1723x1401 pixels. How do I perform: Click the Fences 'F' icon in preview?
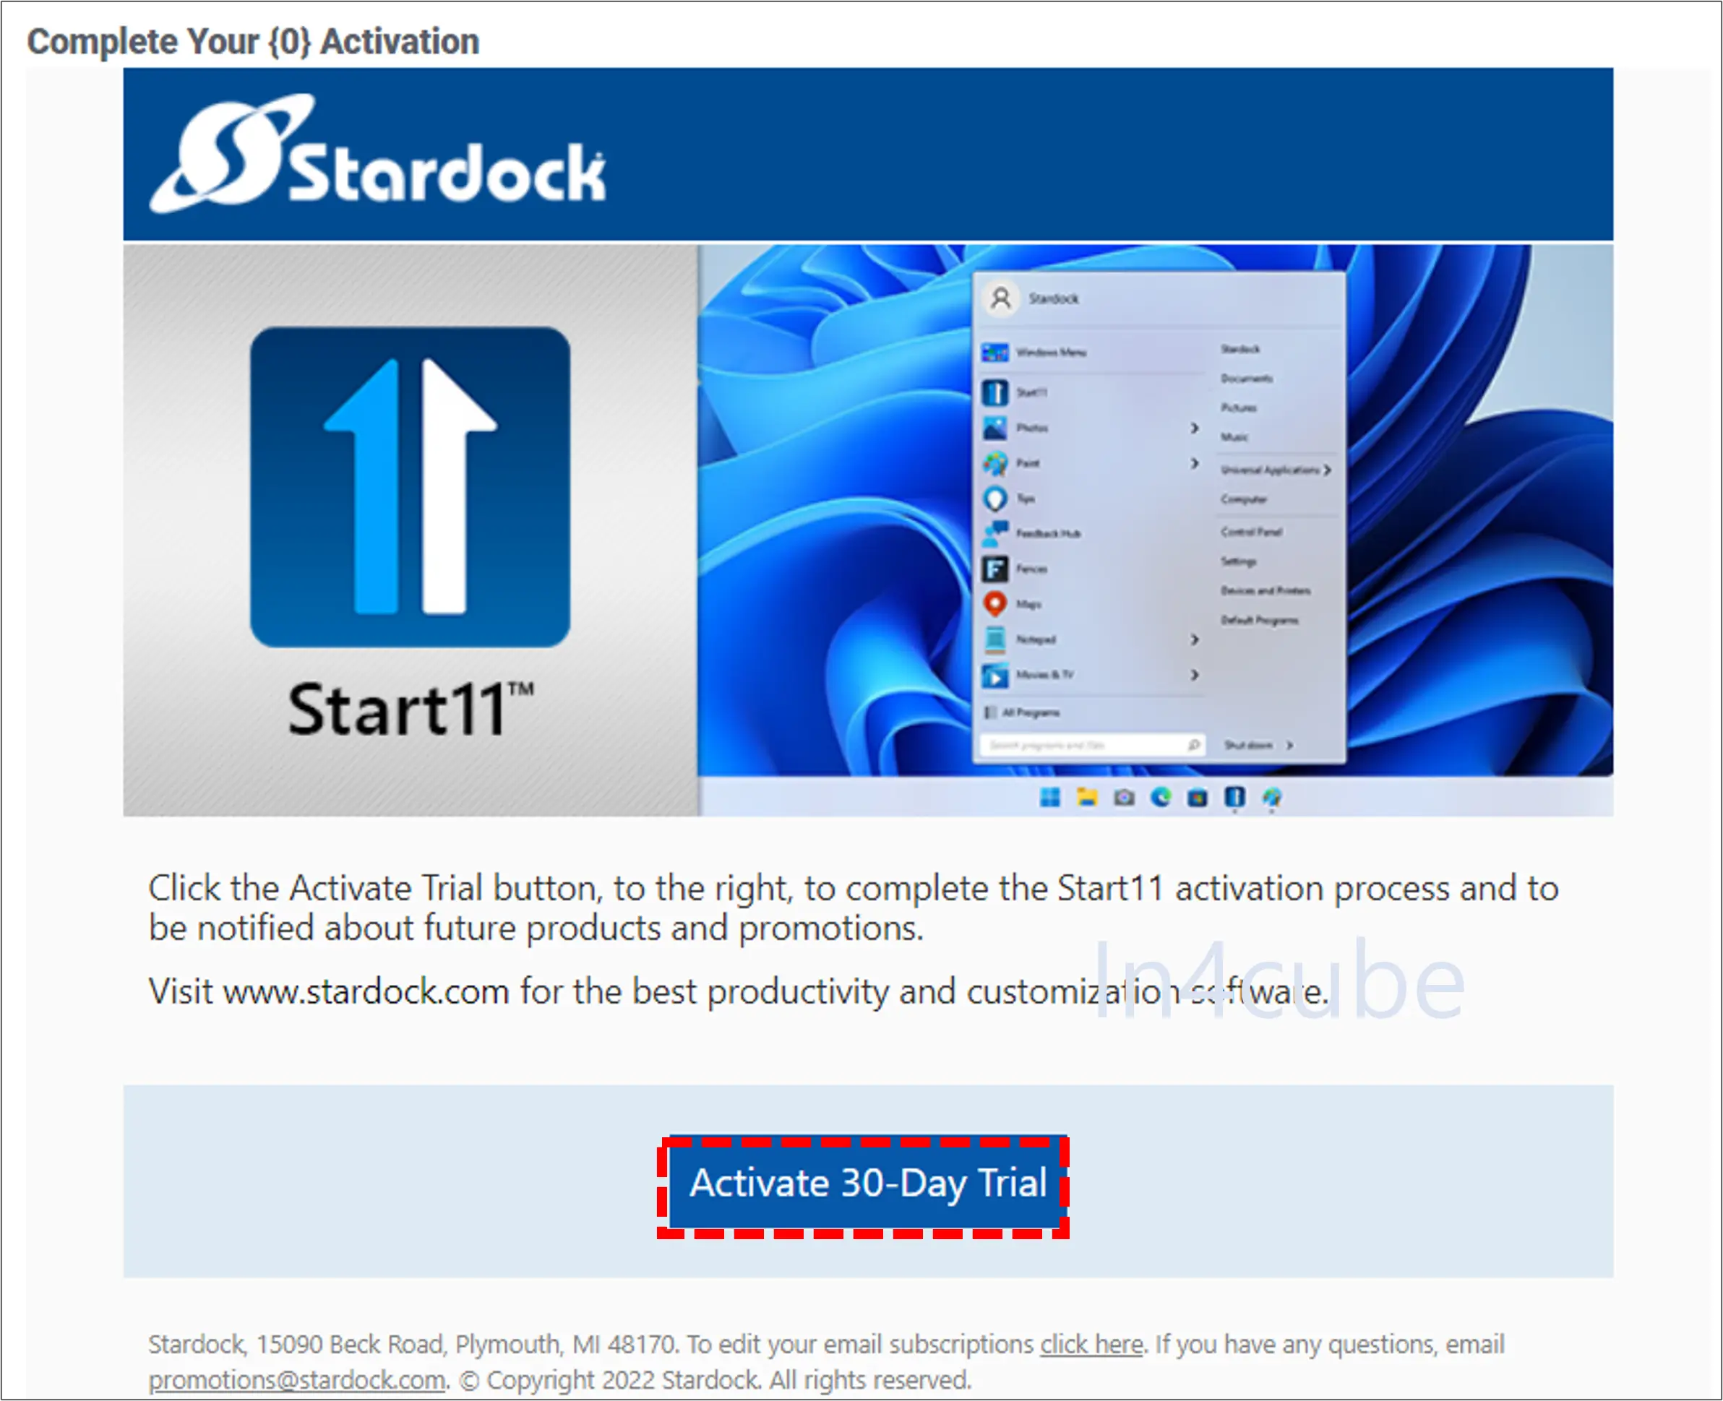(995, 569)
